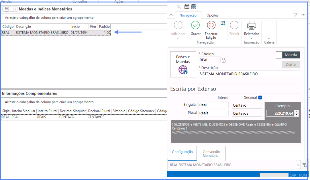
Task: Click the Descrição text input field
Action: [x=249, y=74]
